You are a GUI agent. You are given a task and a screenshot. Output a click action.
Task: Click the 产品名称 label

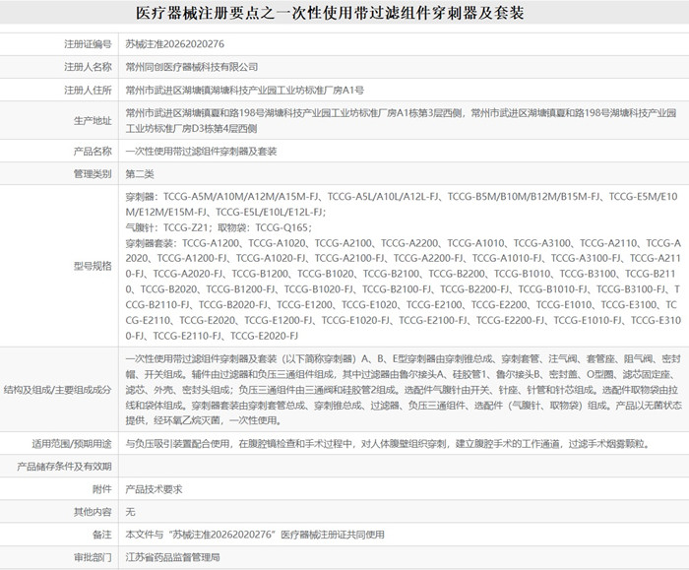click(93, 152)
